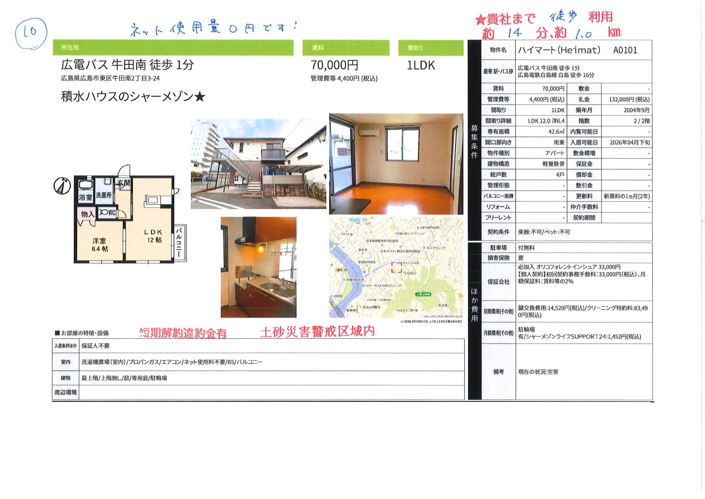Click the handwritten blue ネット使用量0円 note
705x499 pixels.
click(214, 28)
